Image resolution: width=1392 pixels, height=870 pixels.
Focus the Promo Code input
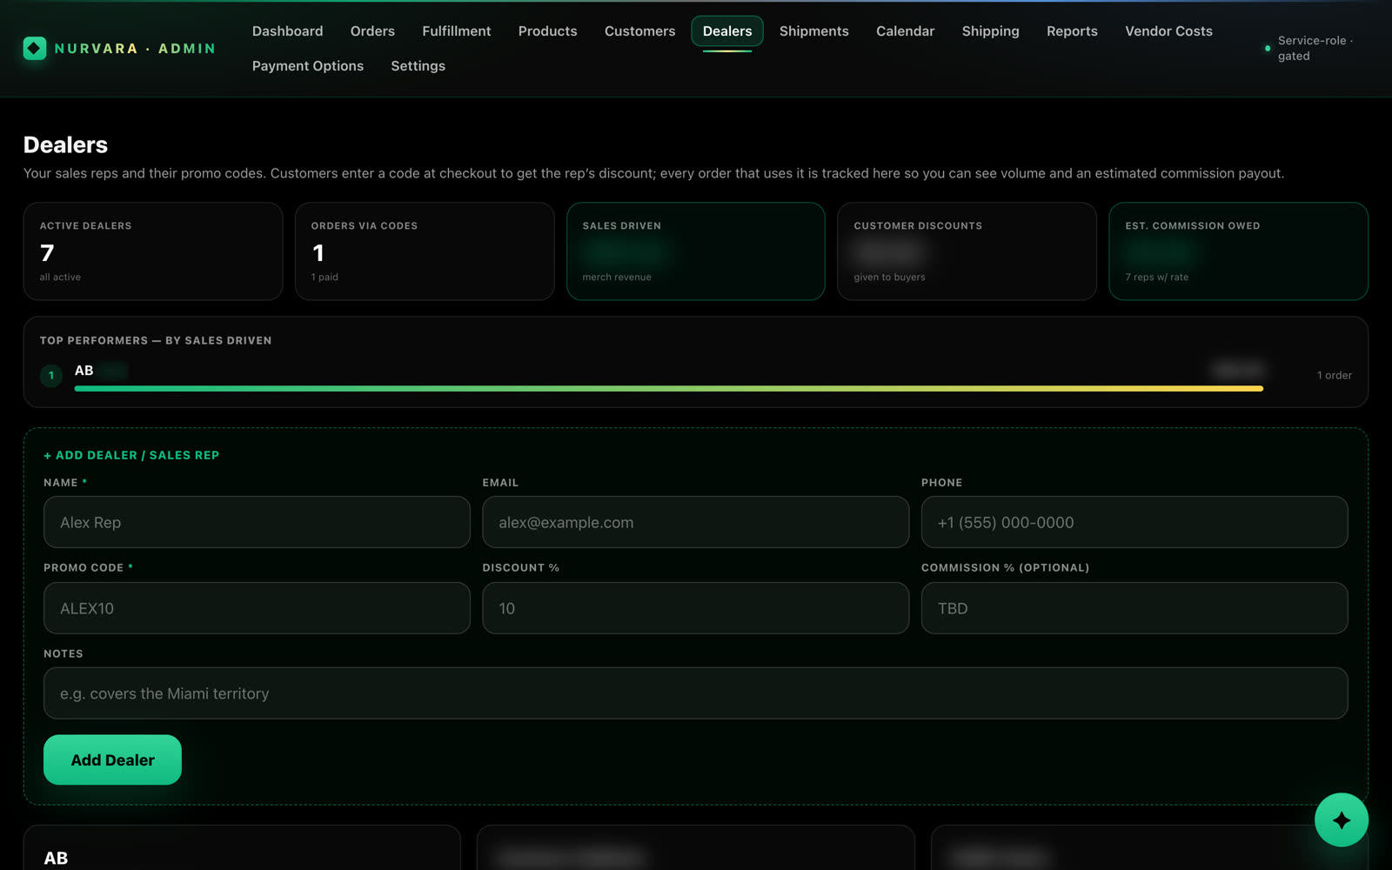257,608
